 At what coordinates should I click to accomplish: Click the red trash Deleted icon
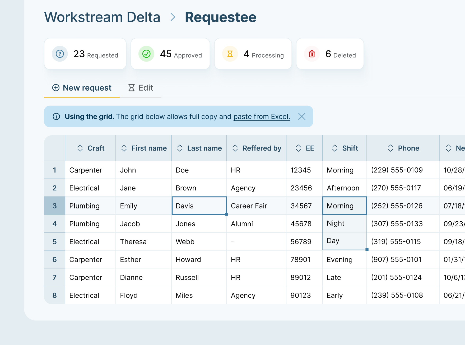(312, 54)
